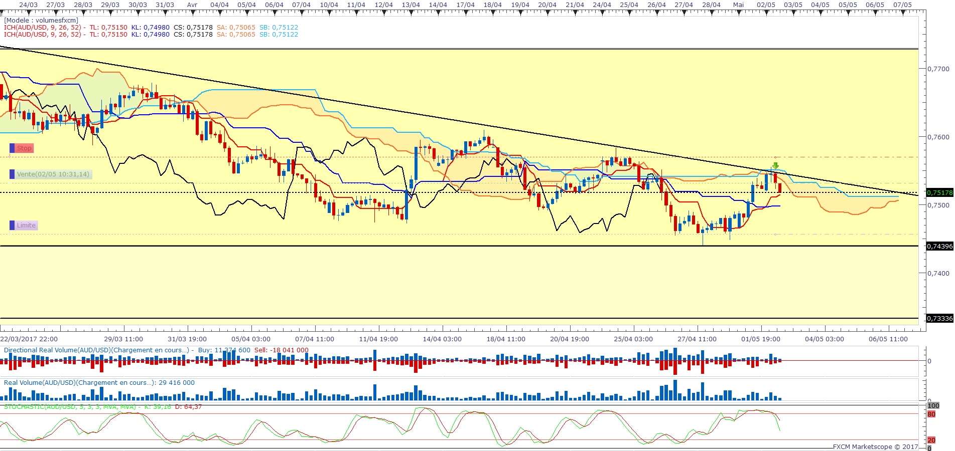This screenshot has width=955, height=451.
Task: Click the 29 416 000 real volume value
Action: coord(177,383)
